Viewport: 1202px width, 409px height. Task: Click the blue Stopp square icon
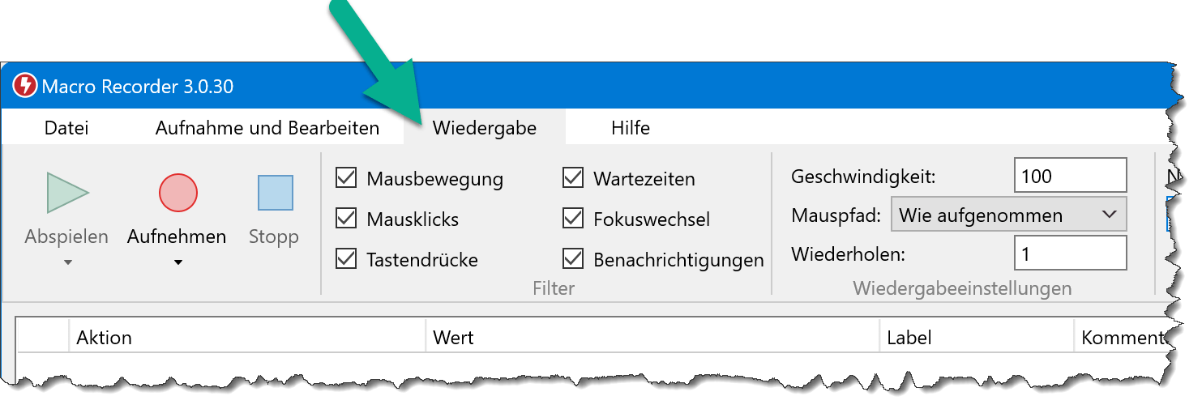click(275, 193)
